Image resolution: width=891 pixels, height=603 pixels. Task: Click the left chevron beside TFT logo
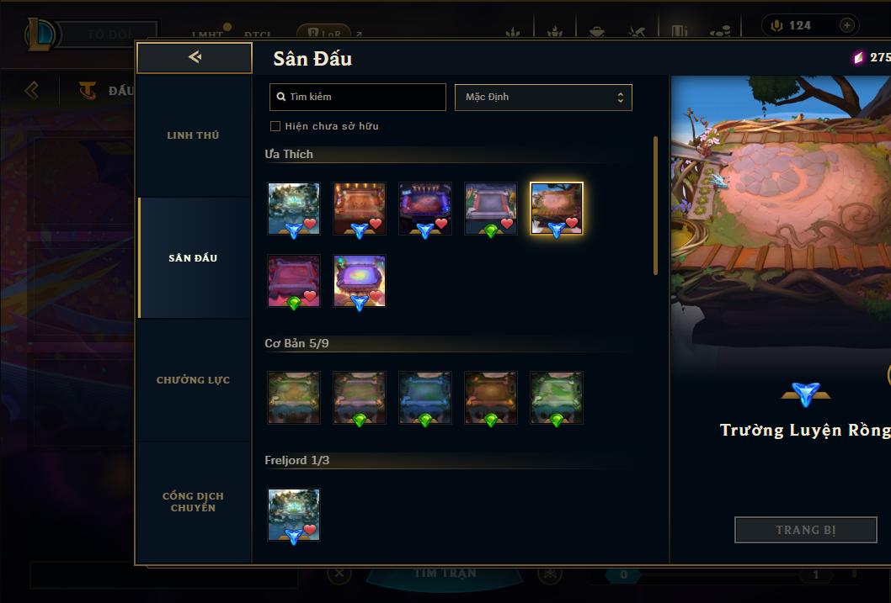click(32, 90)
